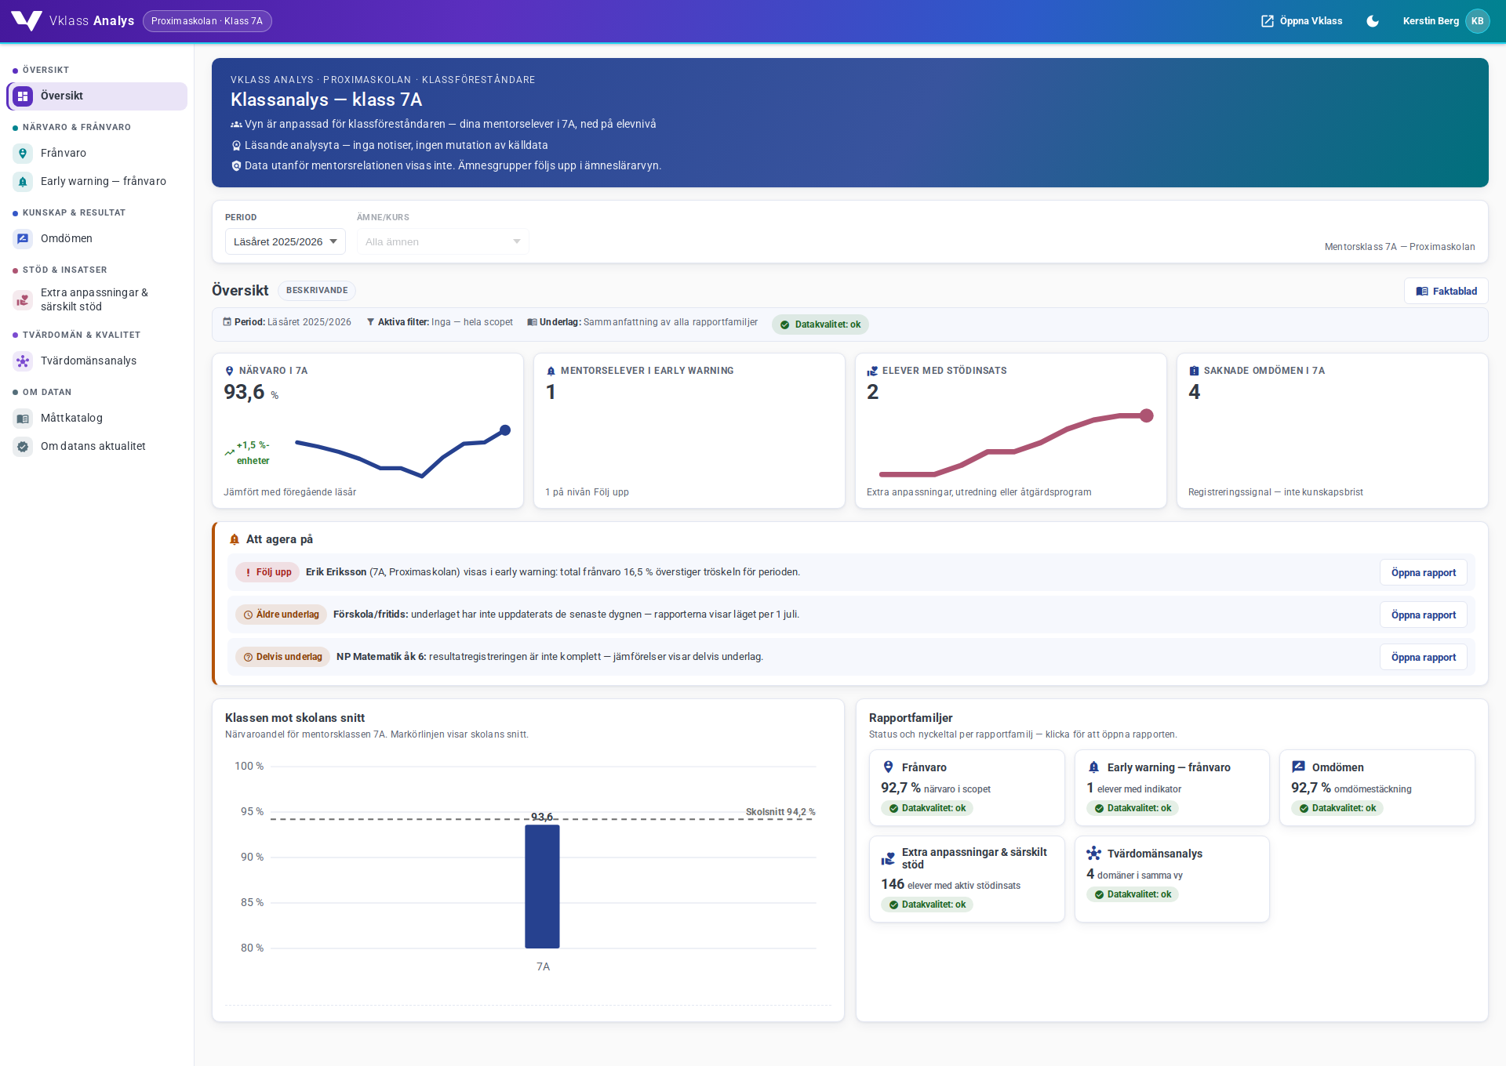1506x1066 pixels.
Task: Open the Omdömen report family tile
Action: (x=1377, y=788)
